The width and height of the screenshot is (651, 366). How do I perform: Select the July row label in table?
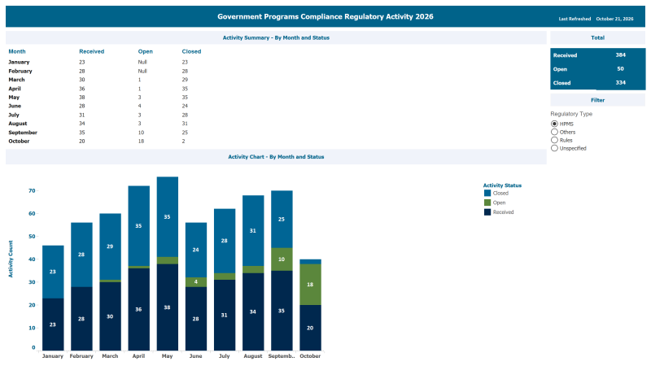pyautogui.click(x=14, y=115)
